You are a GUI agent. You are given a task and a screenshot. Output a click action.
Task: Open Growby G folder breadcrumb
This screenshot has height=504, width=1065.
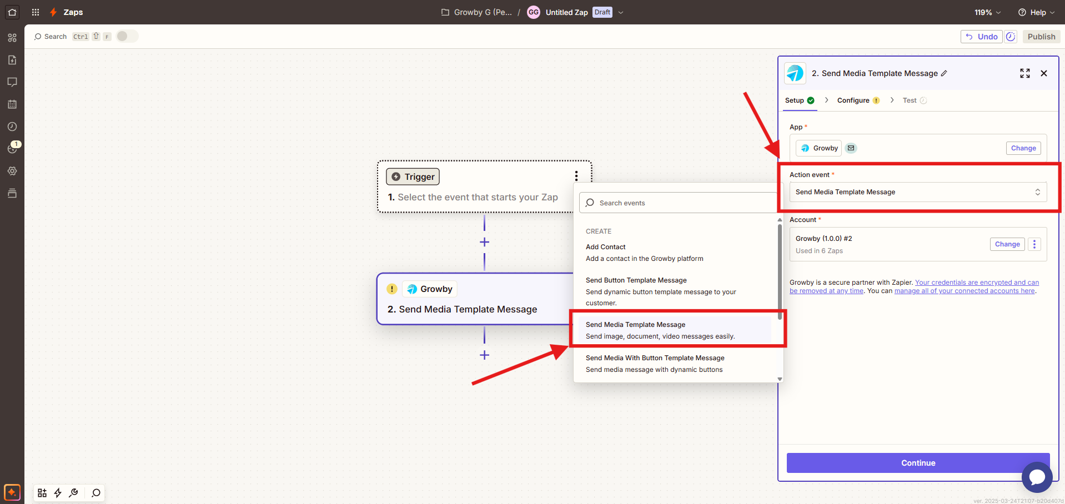click(477, 12)
